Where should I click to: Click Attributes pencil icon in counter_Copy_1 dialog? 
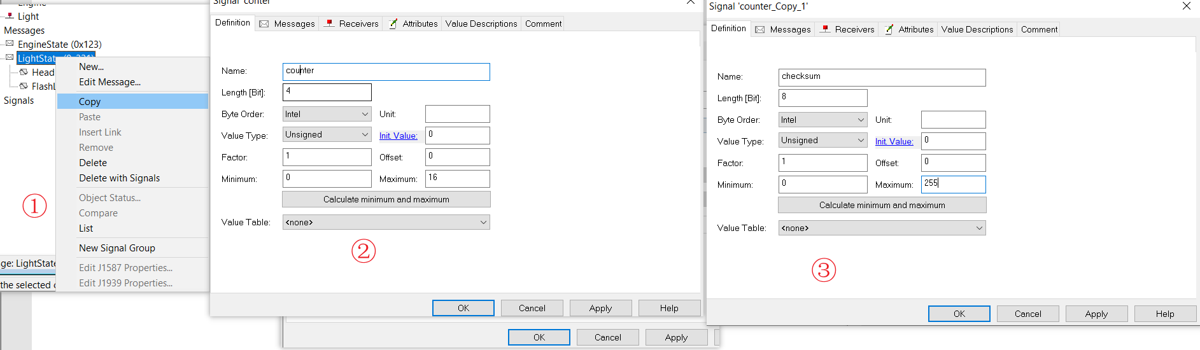pos(889,29)
